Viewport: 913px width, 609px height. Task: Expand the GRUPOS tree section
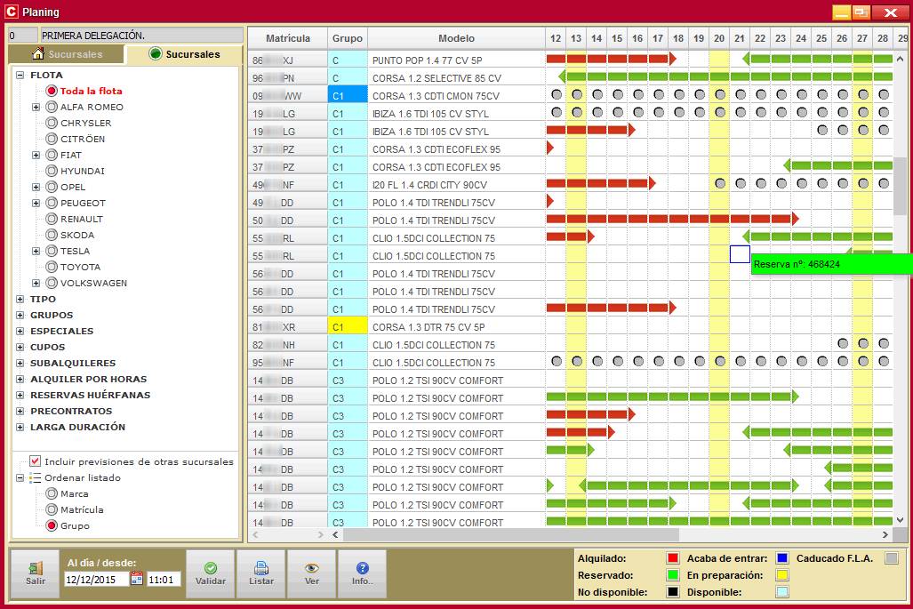[20, 315]
